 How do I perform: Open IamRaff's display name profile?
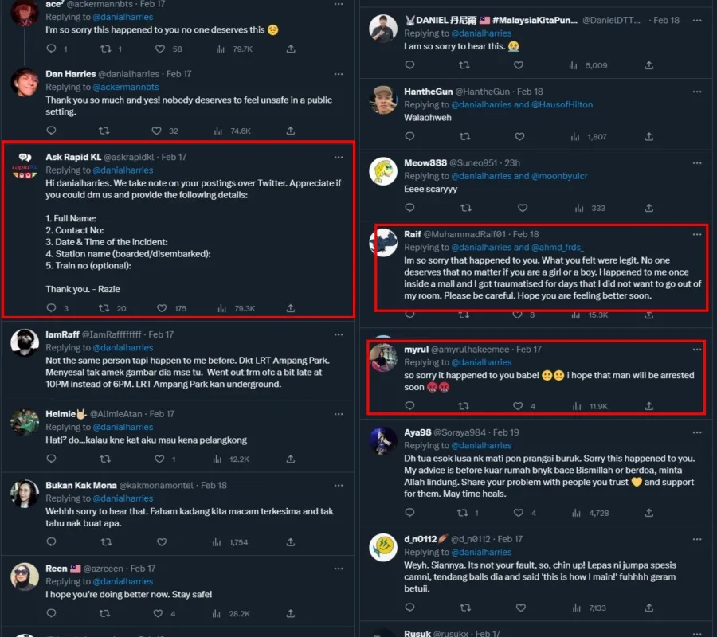(62, 334)
